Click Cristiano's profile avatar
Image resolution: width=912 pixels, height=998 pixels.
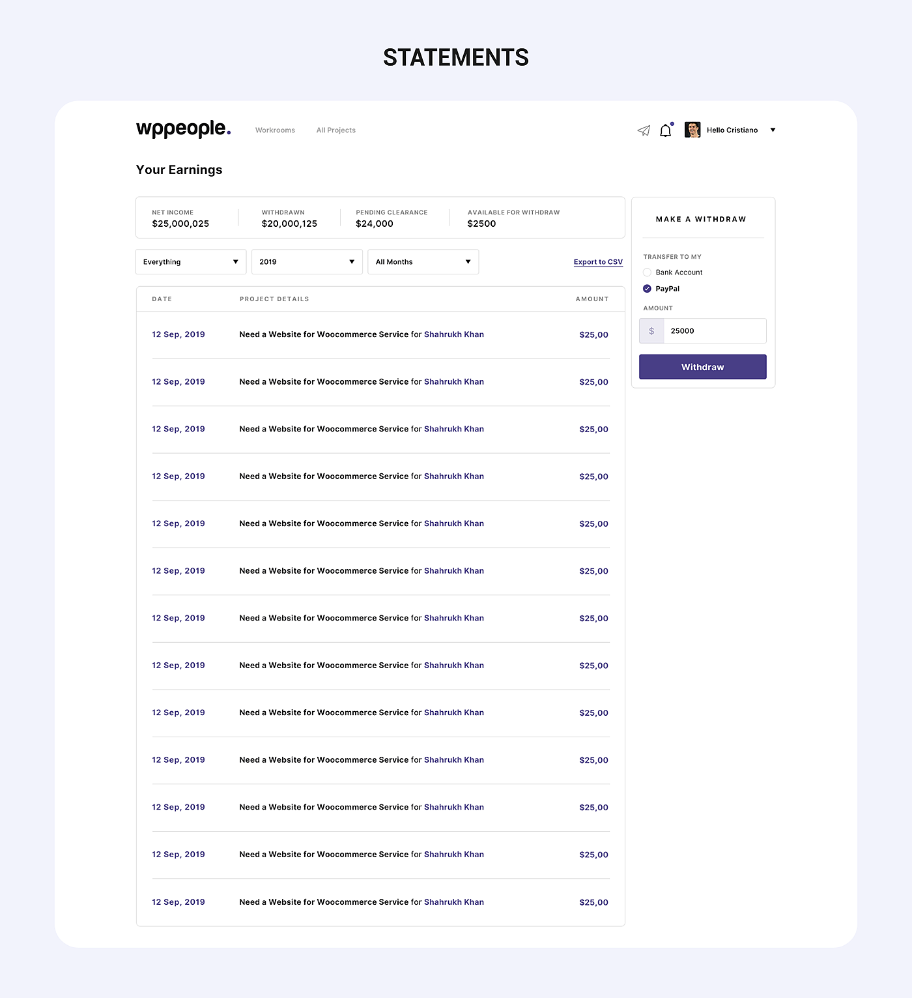click(692, 130)
